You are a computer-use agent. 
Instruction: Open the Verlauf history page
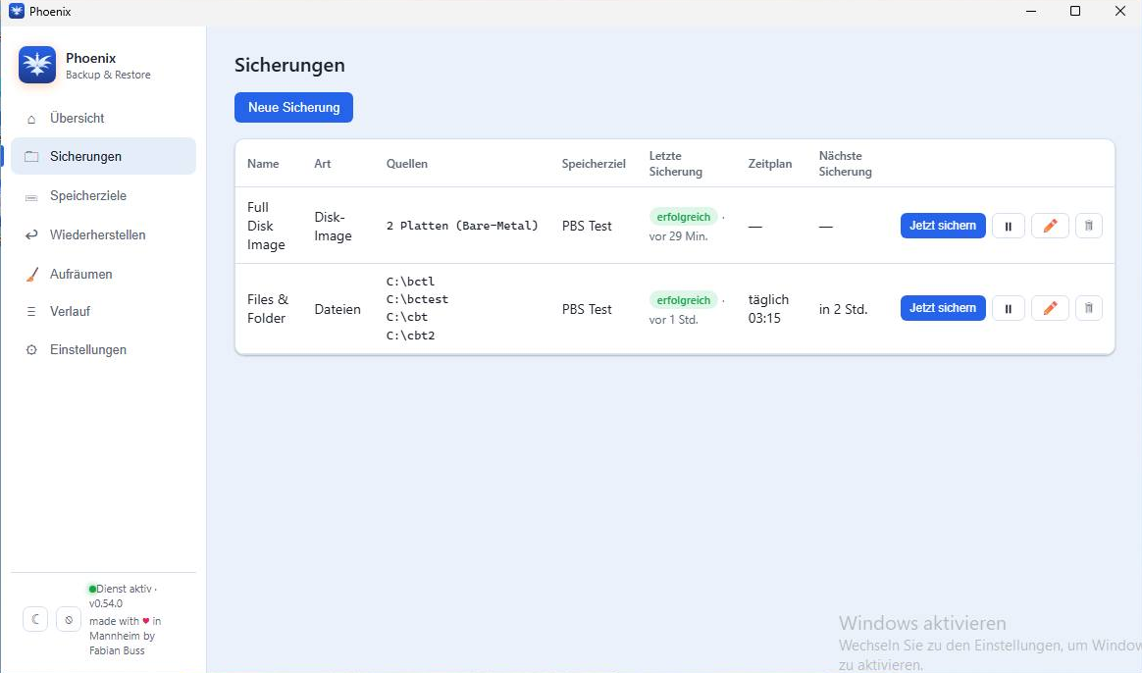[103, 311]
